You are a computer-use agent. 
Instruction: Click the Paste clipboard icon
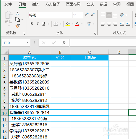[9, 15]
